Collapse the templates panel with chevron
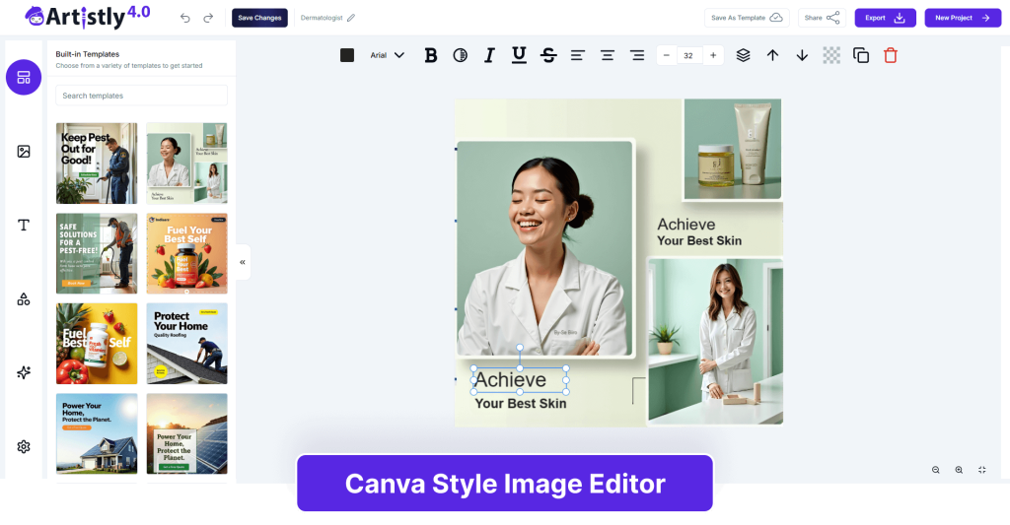 (x=243, y=262)
